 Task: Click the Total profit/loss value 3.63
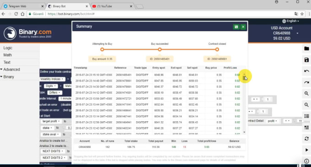pos(206,147)
